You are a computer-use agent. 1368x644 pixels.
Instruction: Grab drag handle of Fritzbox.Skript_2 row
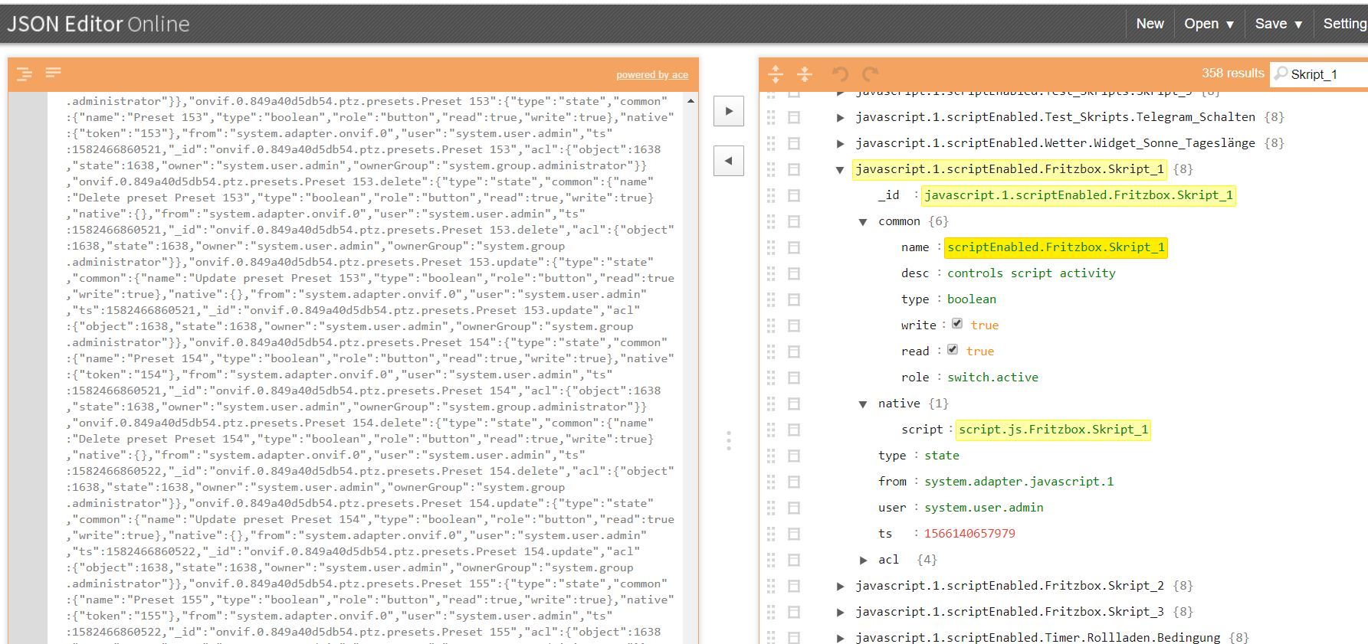(771, 586)
